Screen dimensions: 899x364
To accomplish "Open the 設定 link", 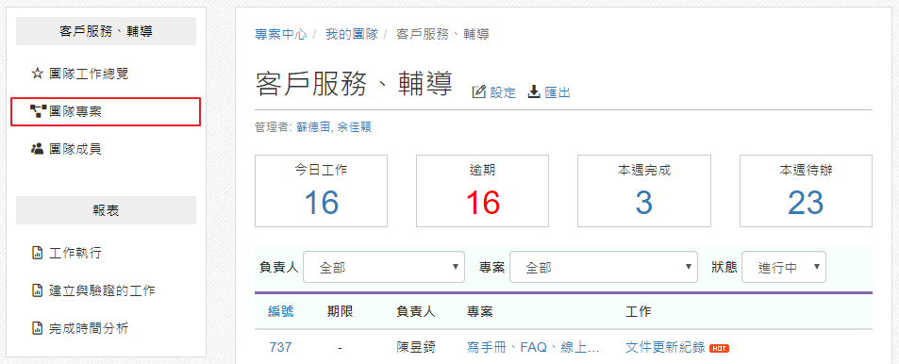I will (503, 92).
